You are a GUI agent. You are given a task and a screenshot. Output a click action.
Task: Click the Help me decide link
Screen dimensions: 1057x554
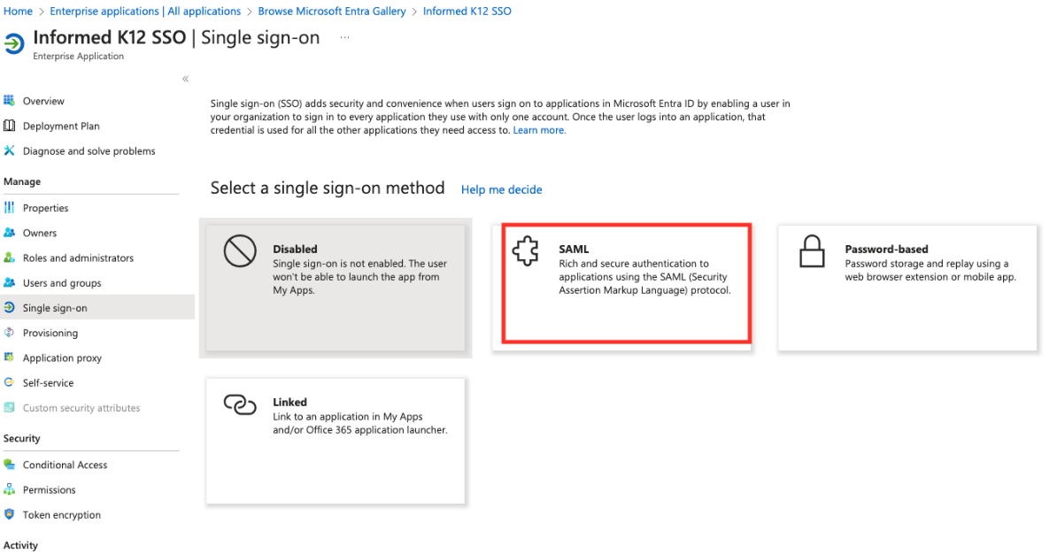pos(501,189)
